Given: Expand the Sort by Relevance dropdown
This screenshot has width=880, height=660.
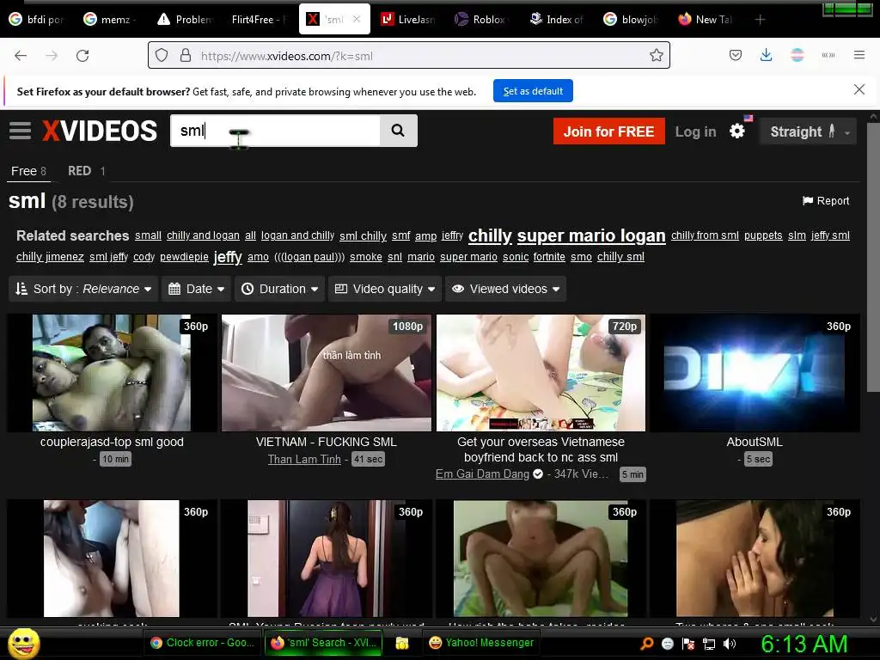Looking at the screenshot, I should coord(83,289).
